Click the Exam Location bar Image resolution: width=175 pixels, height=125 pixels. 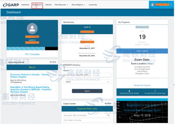(x=142, y=51)
